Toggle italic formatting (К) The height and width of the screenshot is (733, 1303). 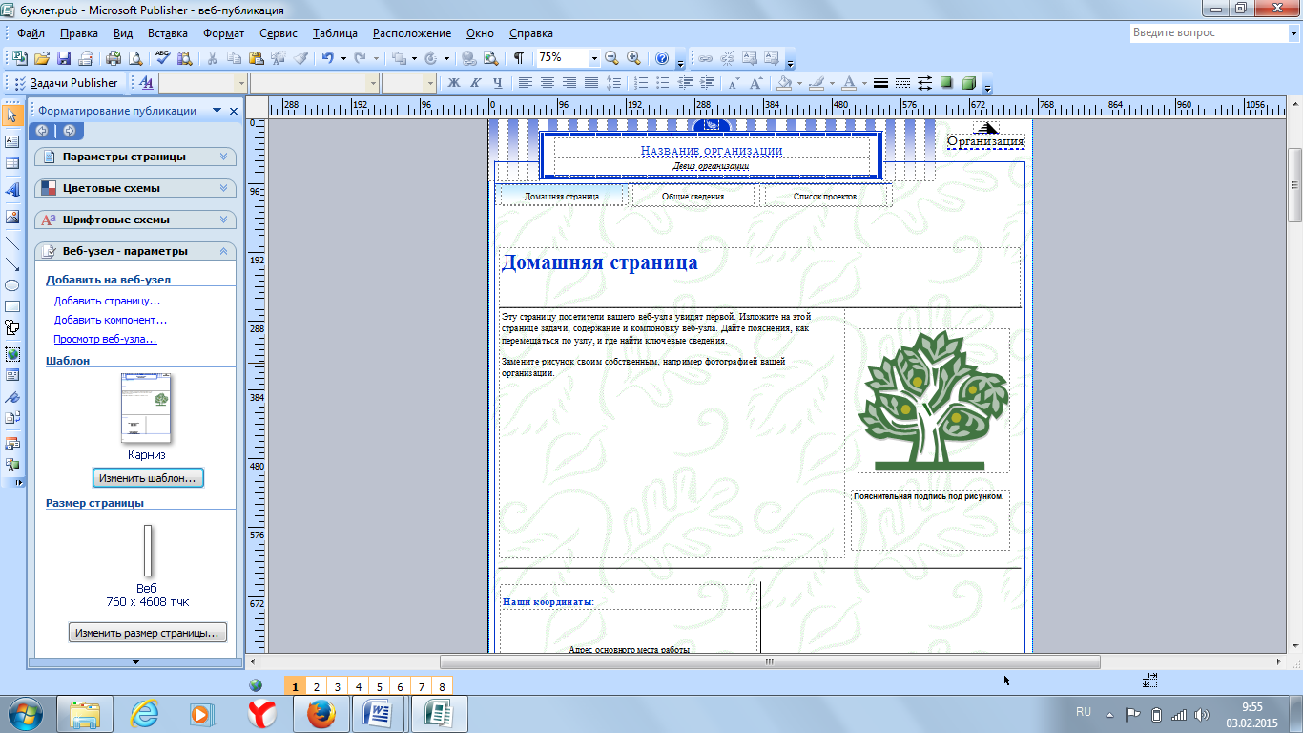tap(476, 83)
